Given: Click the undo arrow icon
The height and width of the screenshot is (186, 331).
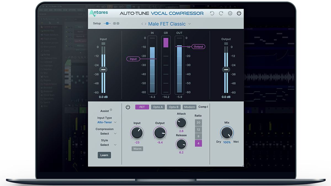Looking at the screenshot, I should pos(212,13).
